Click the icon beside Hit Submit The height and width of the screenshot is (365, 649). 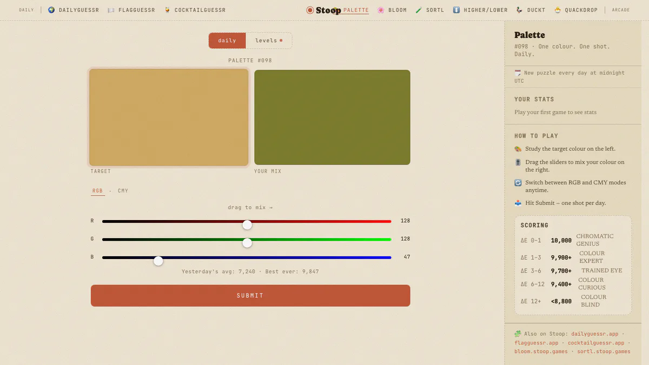click(518, 203)
